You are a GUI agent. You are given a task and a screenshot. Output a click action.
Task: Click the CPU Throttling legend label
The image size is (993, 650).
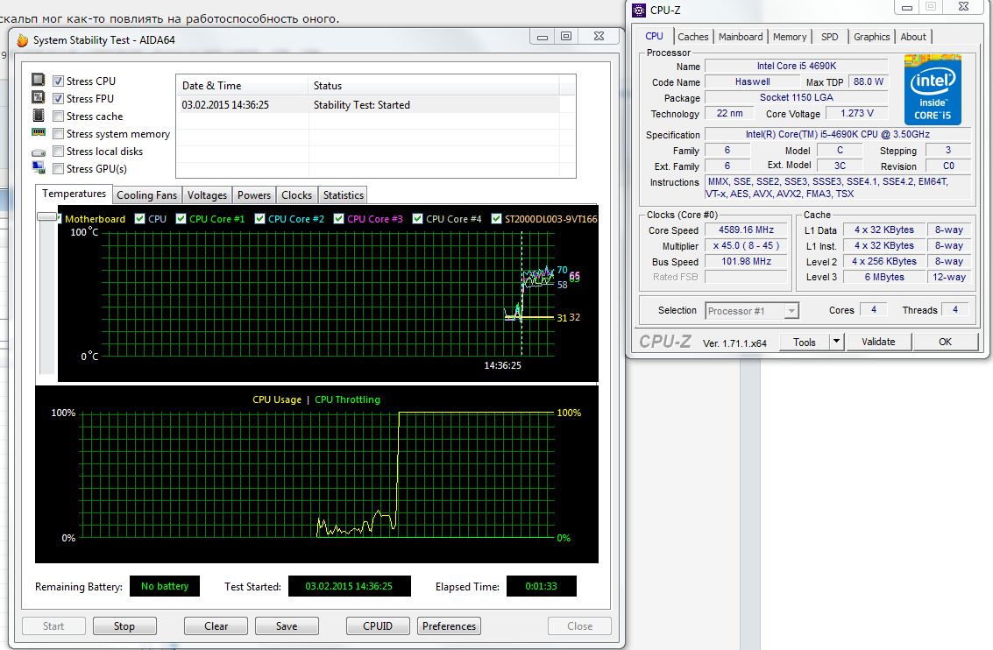click(x=347, y=399)
